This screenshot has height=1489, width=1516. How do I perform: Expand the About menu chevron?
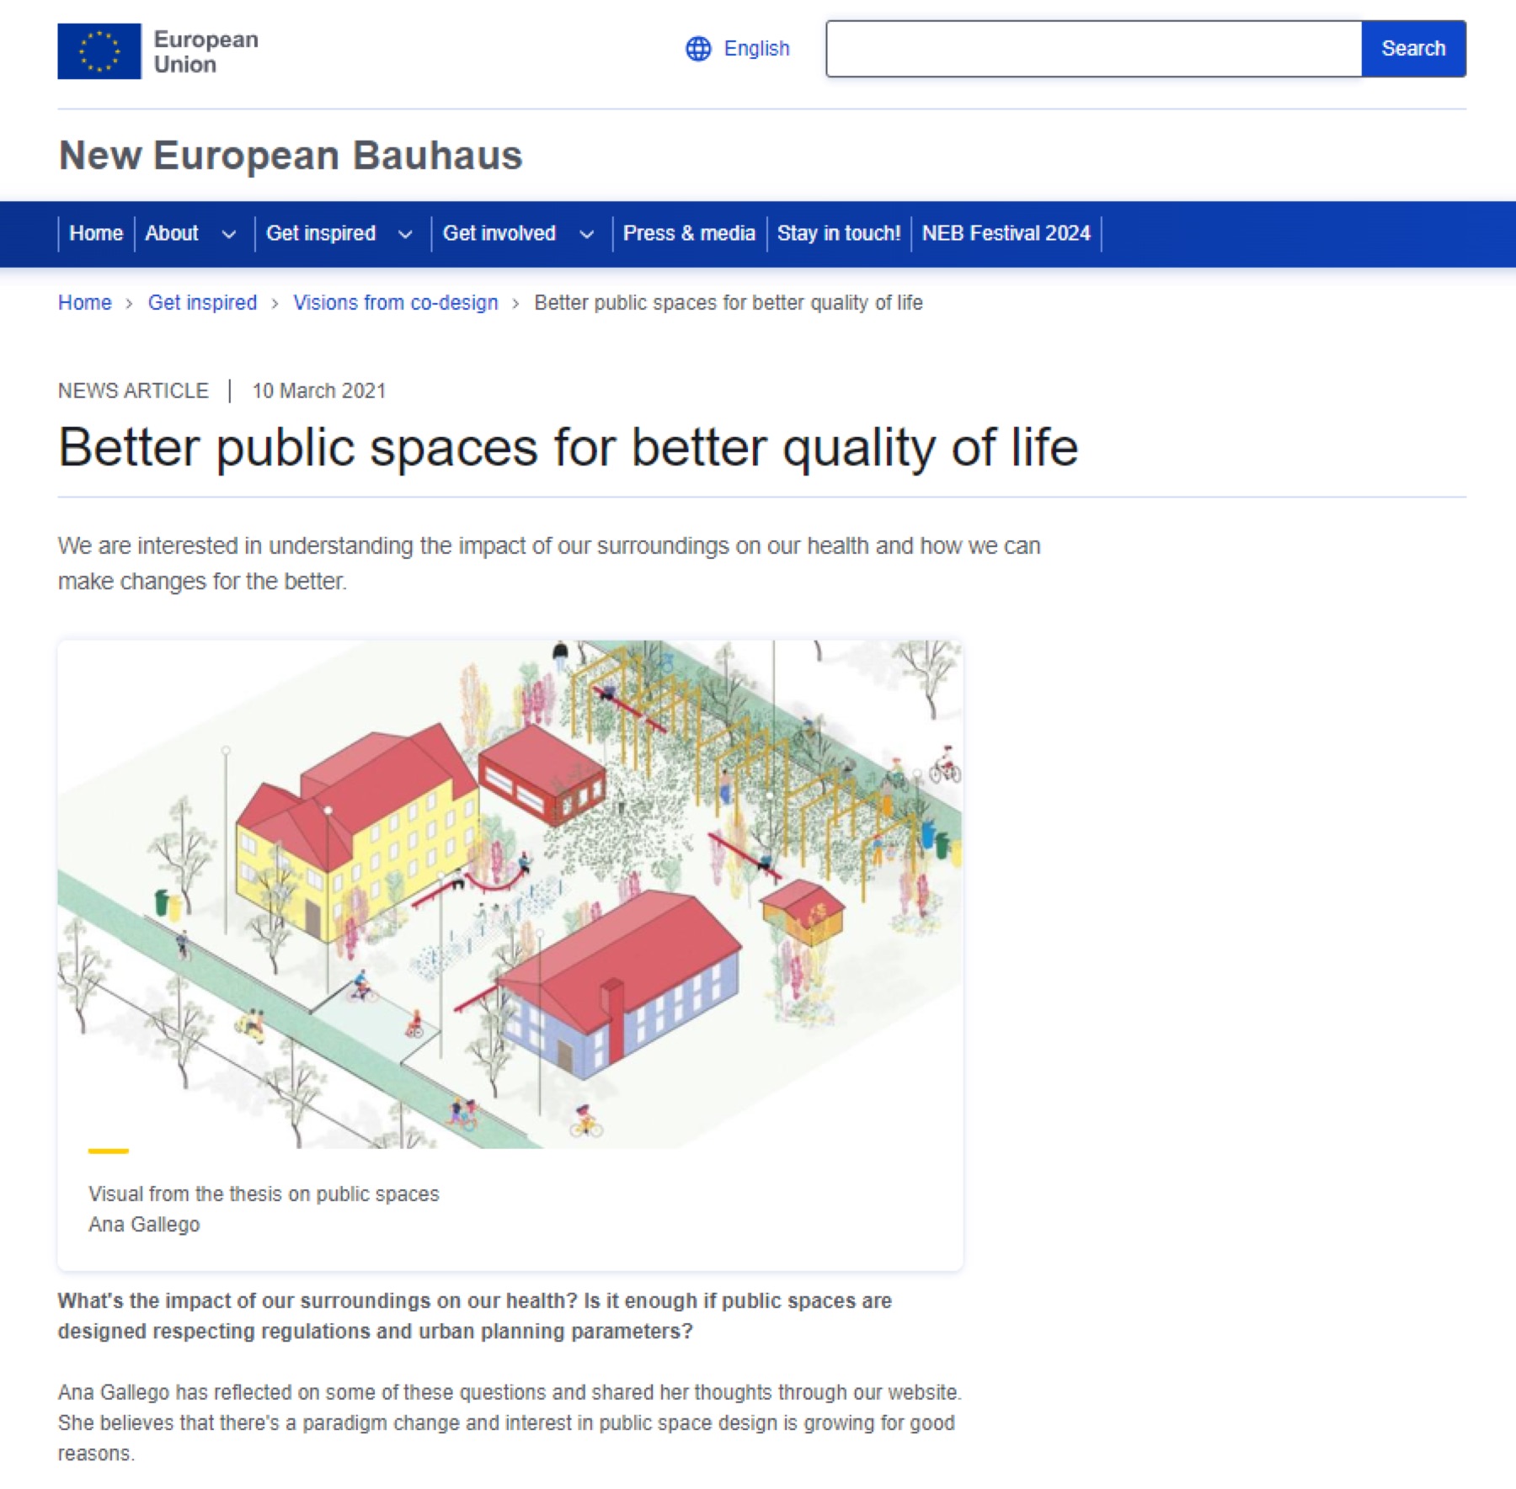pyautogui.click(x=228, y=234)
